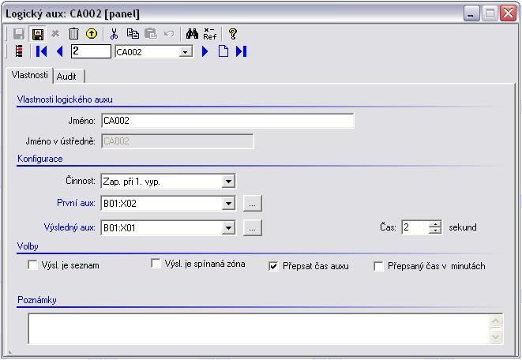Click the browse button beside První aux
The width and height of the screenshot is (522, 360).
click(x=252, y=204)
